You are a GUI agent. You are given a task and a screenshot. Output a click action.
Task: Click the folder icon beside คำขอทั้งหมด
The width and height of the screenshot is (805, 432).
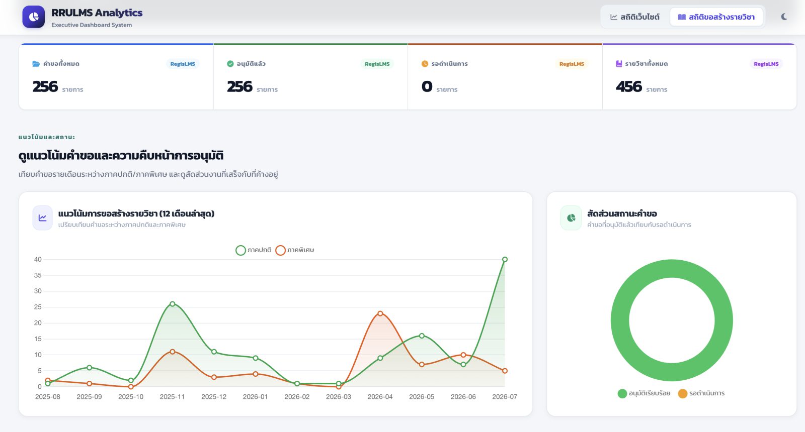click(36, 64)
